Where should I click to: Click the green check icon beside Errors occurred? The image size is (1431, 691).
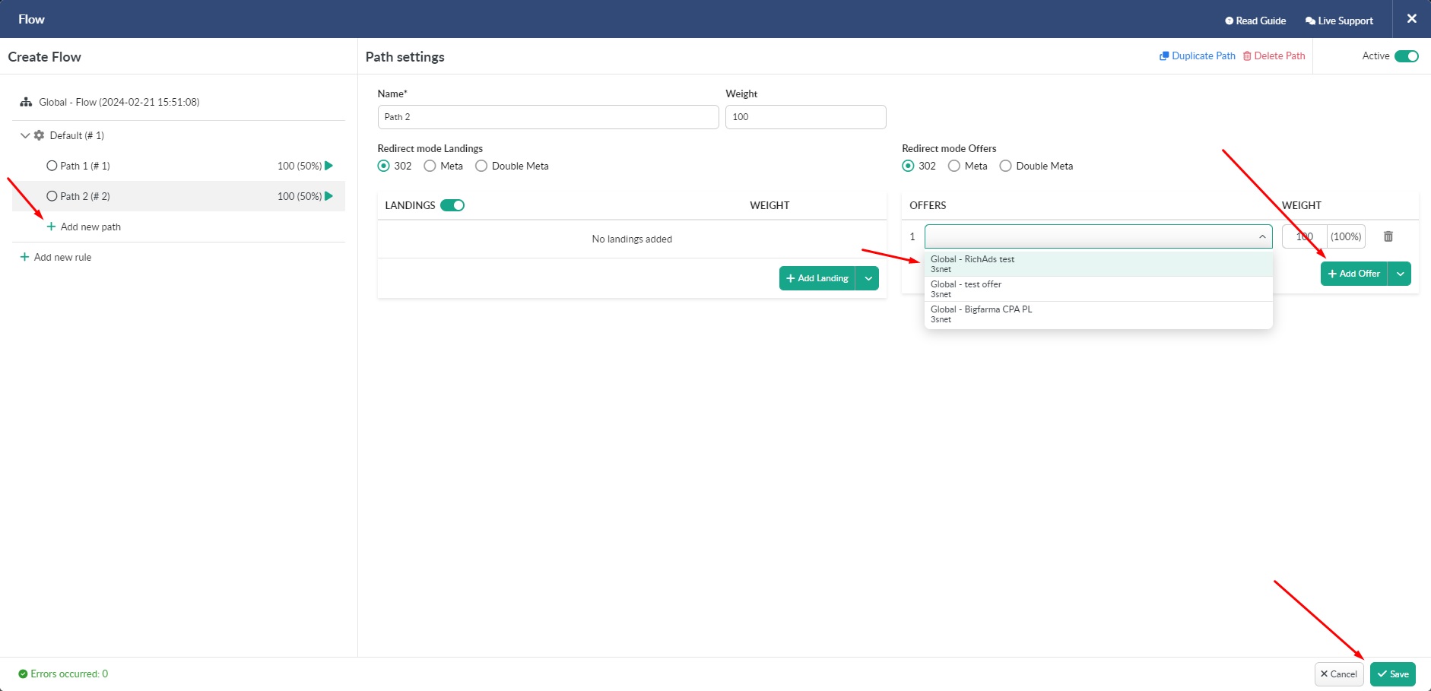click(x=23, y=674)
